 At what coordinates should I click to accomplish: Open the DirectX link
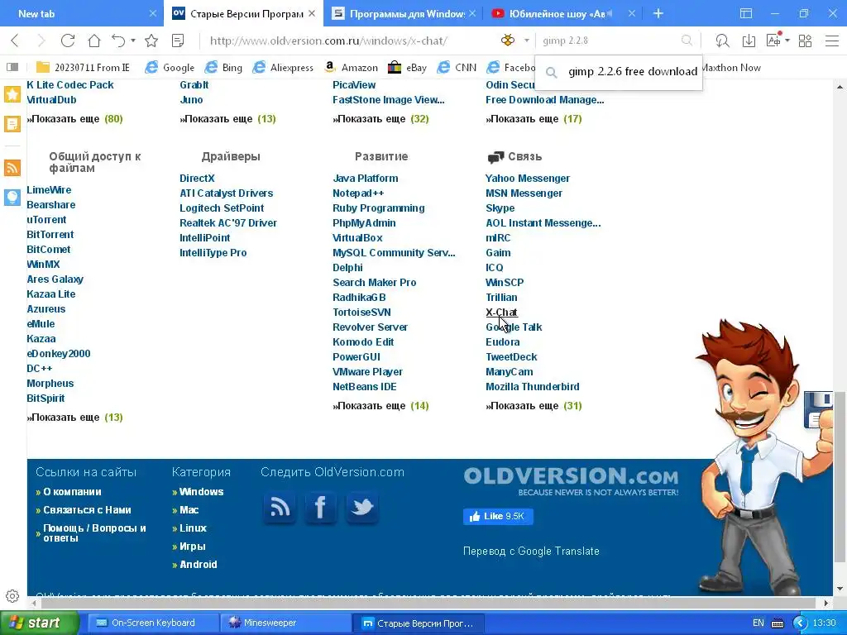tap(197, 179)
